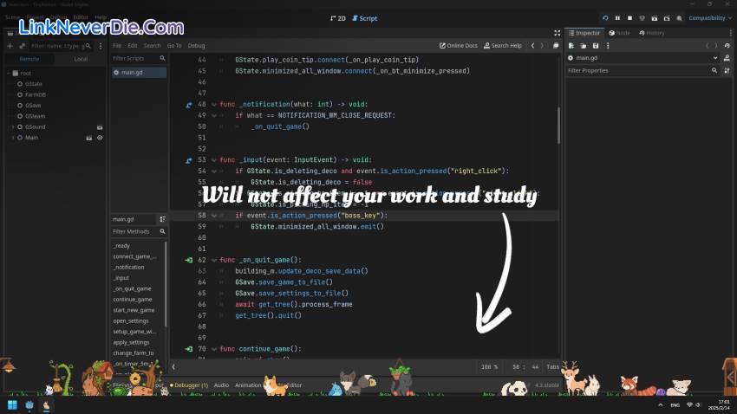Open Online Docs
Viewport: 737px width, 414px height.
(x=459, y=45)
